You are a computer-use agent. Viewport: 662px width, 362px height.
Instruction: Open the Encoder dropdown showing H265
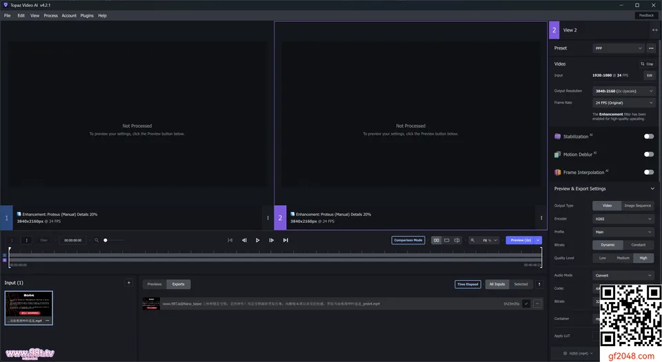[623, 219]
